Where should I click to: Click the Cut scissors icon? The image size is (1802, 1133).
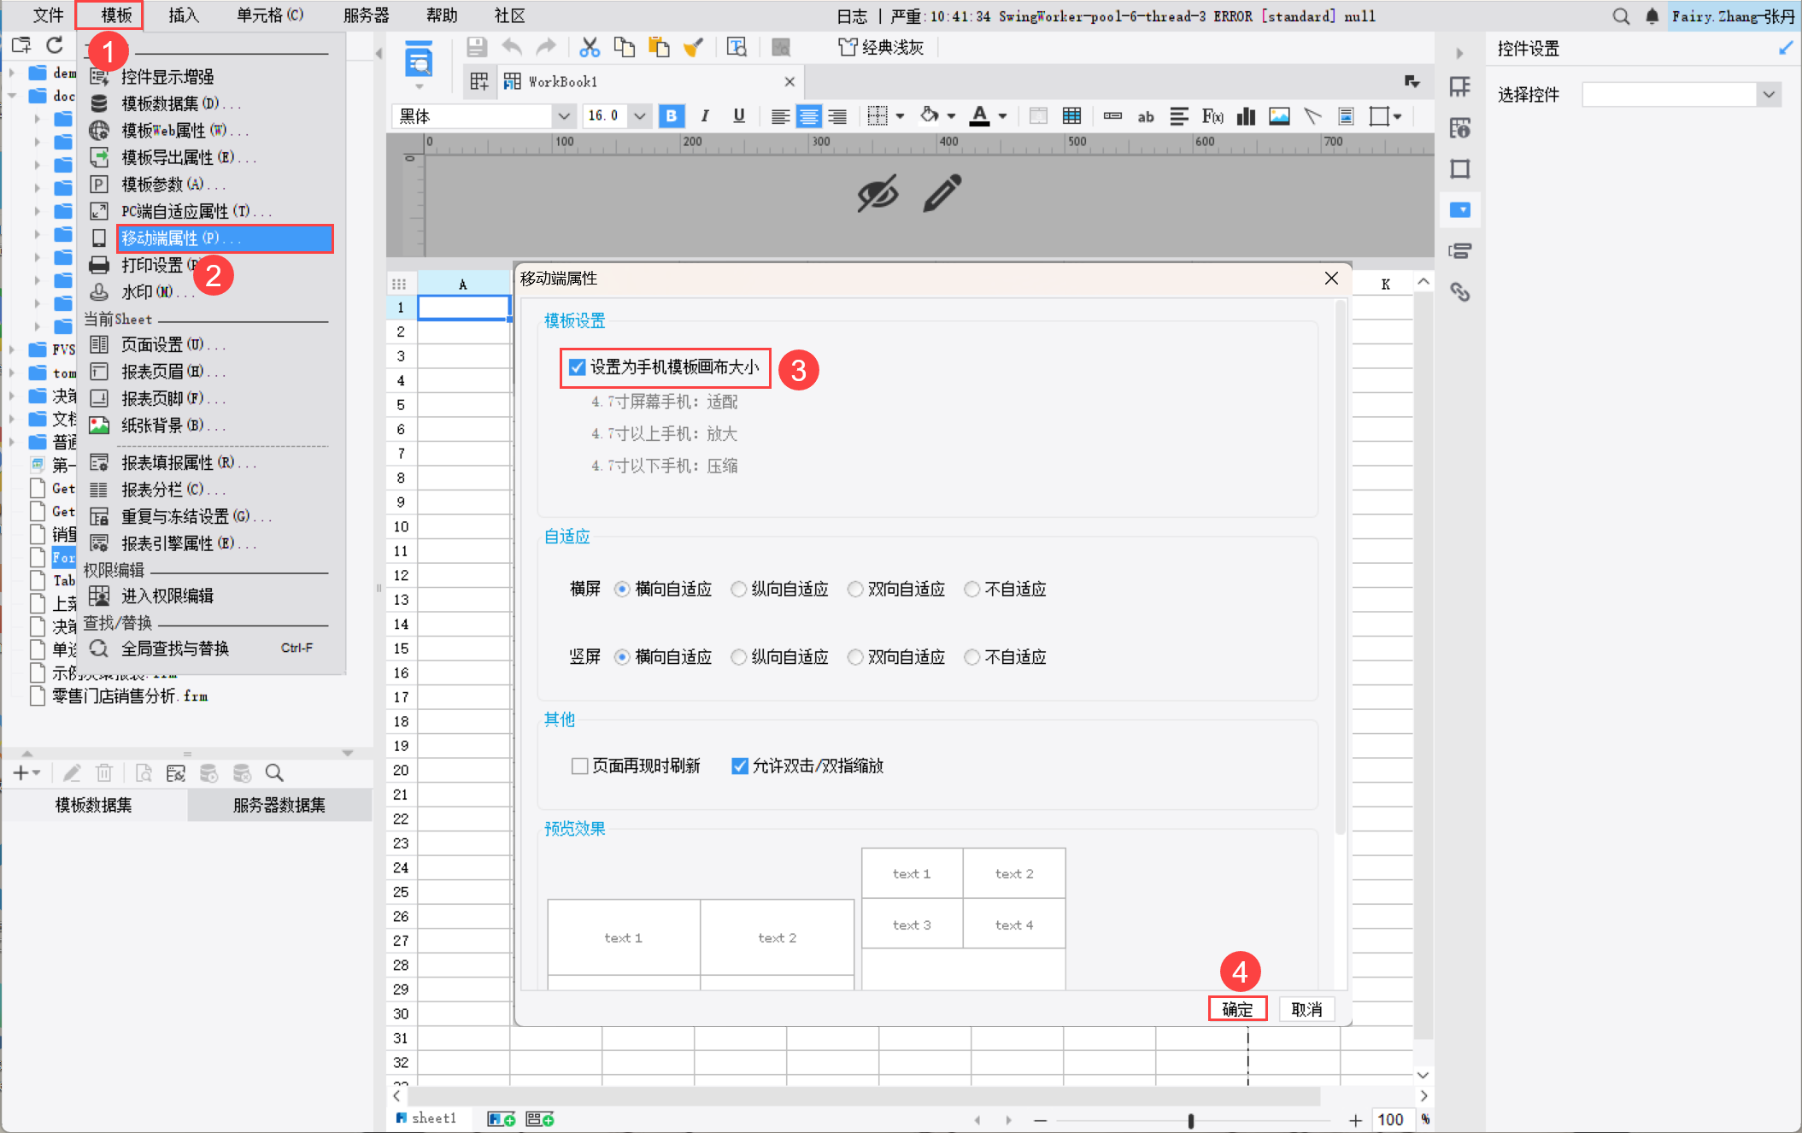coord(589,47)
